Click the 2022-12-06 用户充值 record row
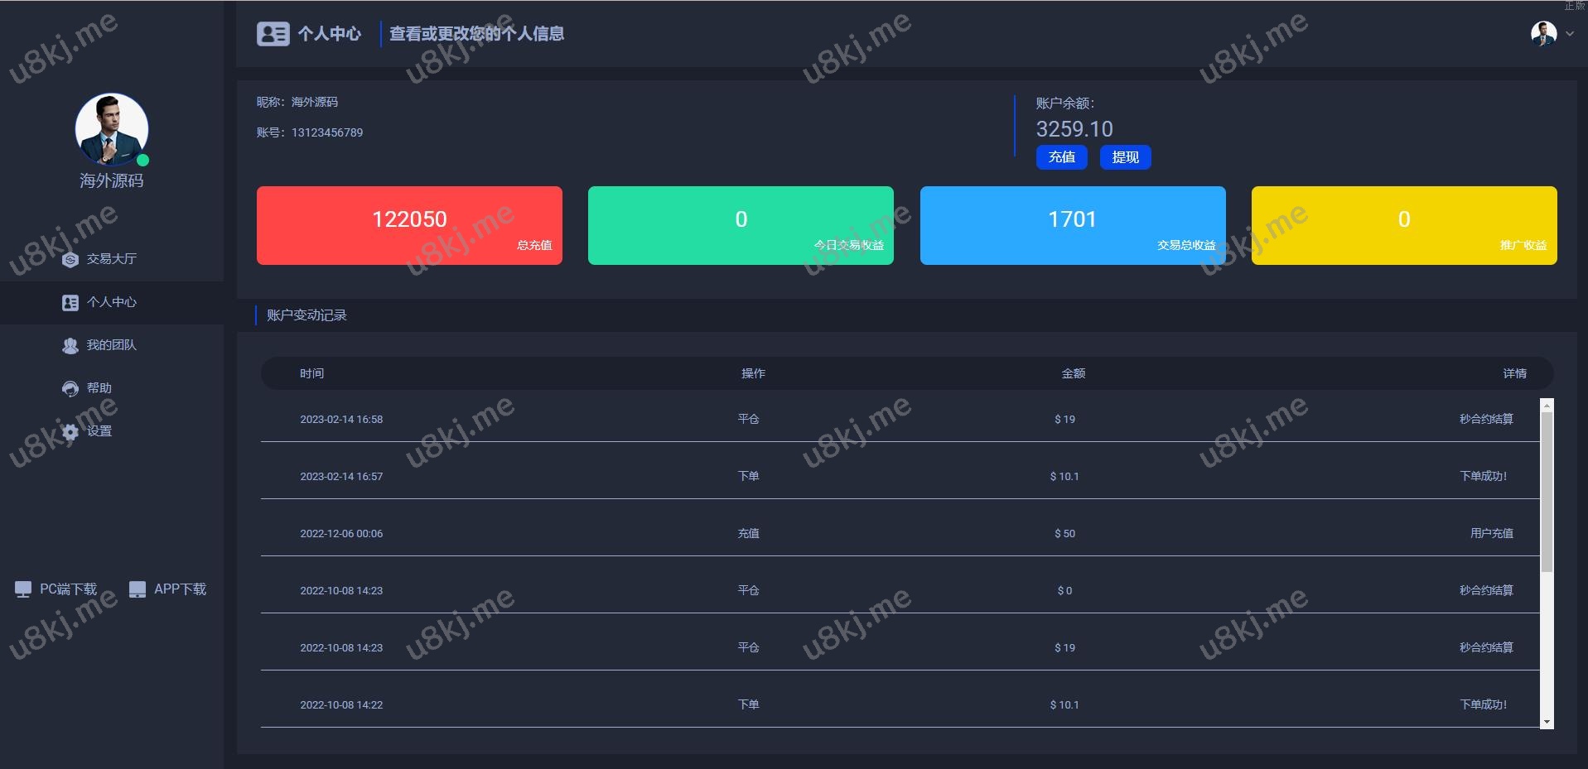The height and width of the screenshot is (769, 1588). click(x=900, y=534)
